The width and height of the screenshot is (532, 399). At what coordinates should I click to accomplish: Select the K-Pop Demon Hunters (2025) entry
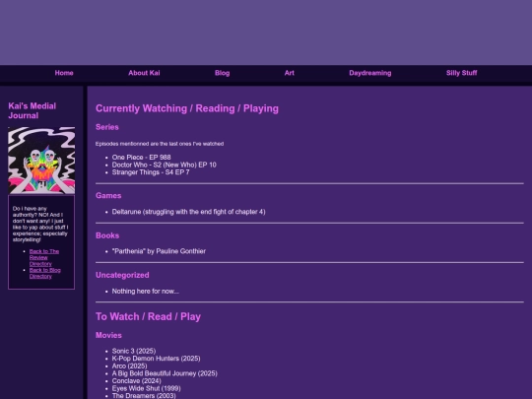[x=156, y=359]
